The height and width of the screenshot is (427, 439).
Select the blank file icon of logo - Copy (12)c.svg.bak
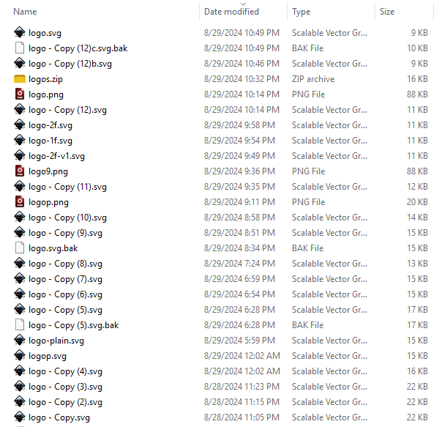(x=20, y=48)
